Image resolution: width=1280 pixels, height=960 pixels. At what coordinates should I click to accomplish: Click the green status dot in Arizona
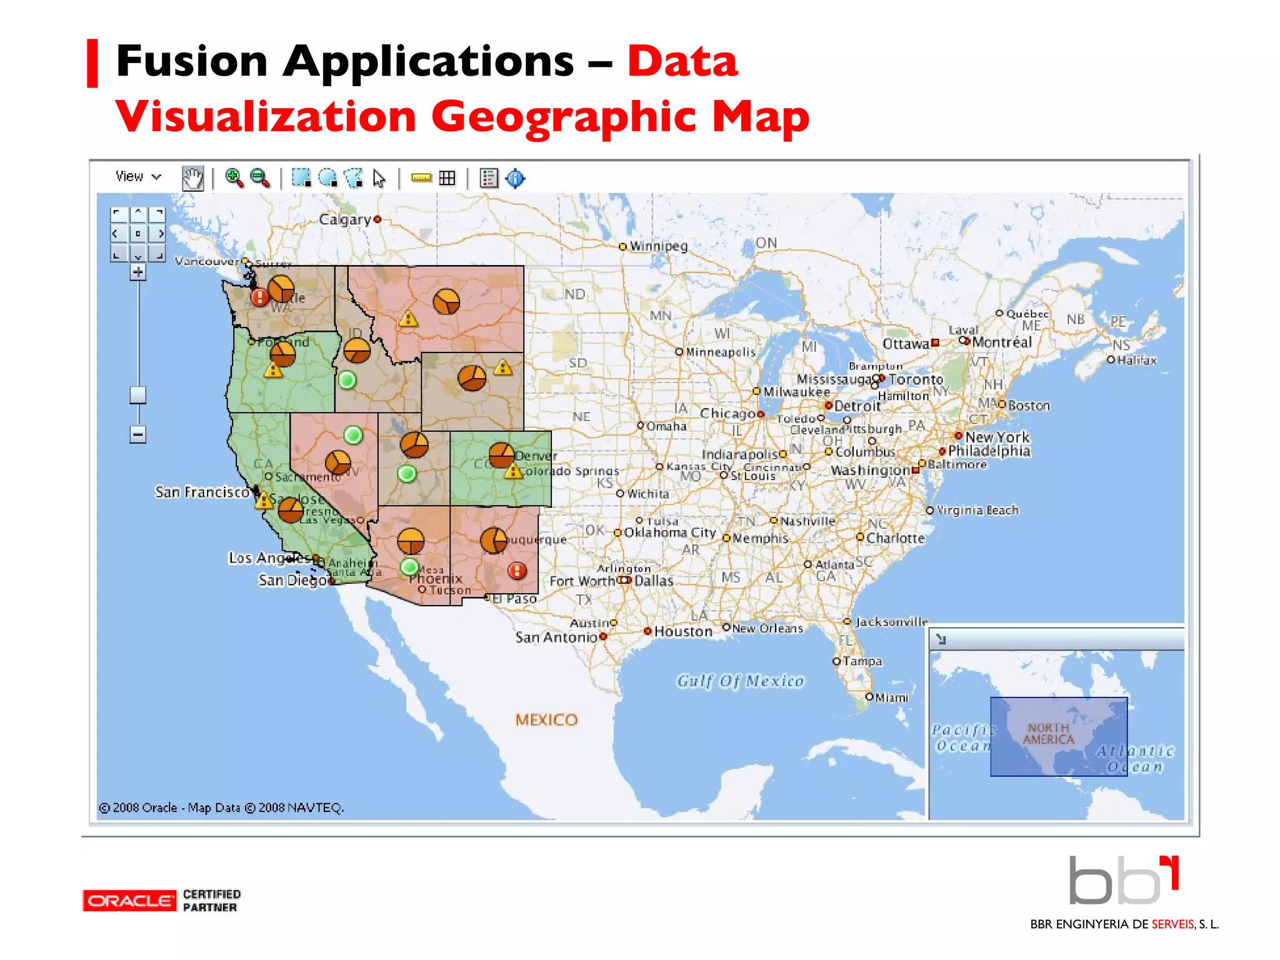[409, 567]
